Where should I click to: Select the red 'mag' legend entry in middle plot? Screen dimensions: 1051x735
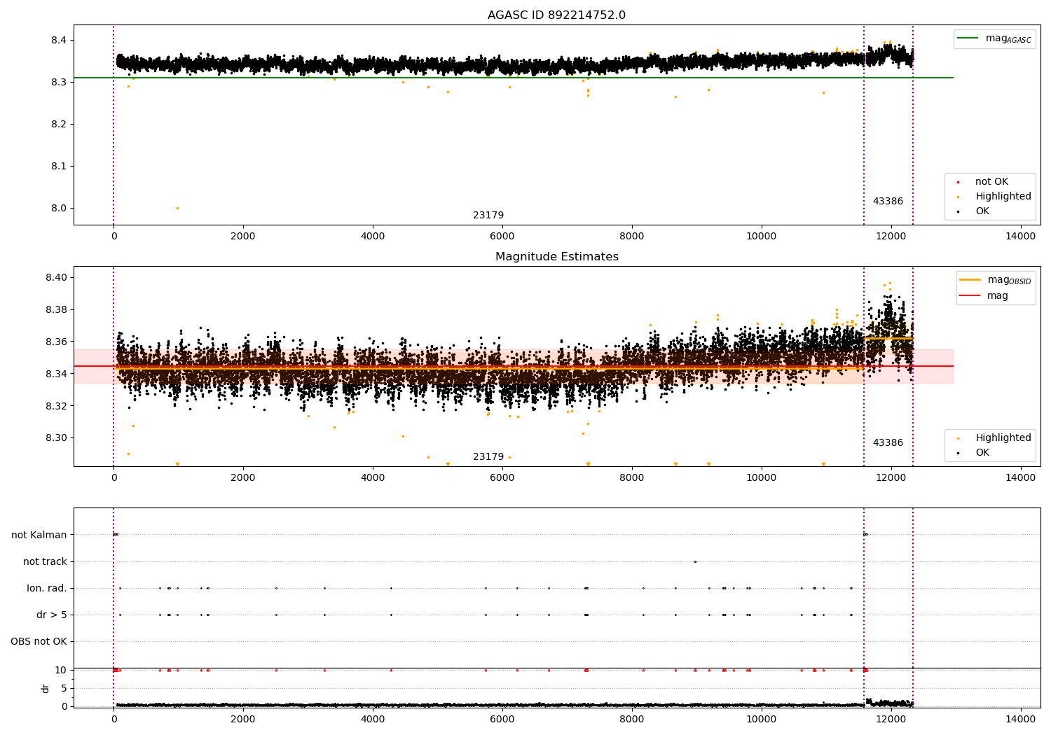tap(984, 295)
